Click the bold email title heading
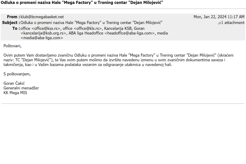Image resolution: width=246 pixels, height=164 pixels. click(x=82, y=3)
